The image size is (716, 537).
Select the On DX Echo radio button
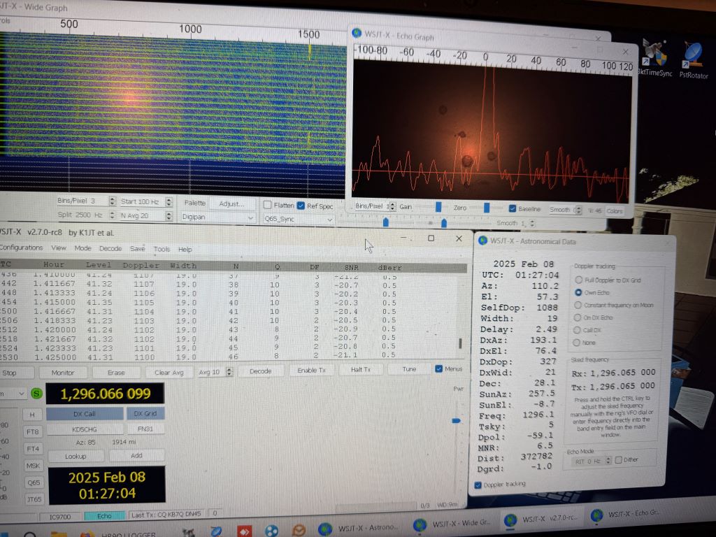(578, 317)
